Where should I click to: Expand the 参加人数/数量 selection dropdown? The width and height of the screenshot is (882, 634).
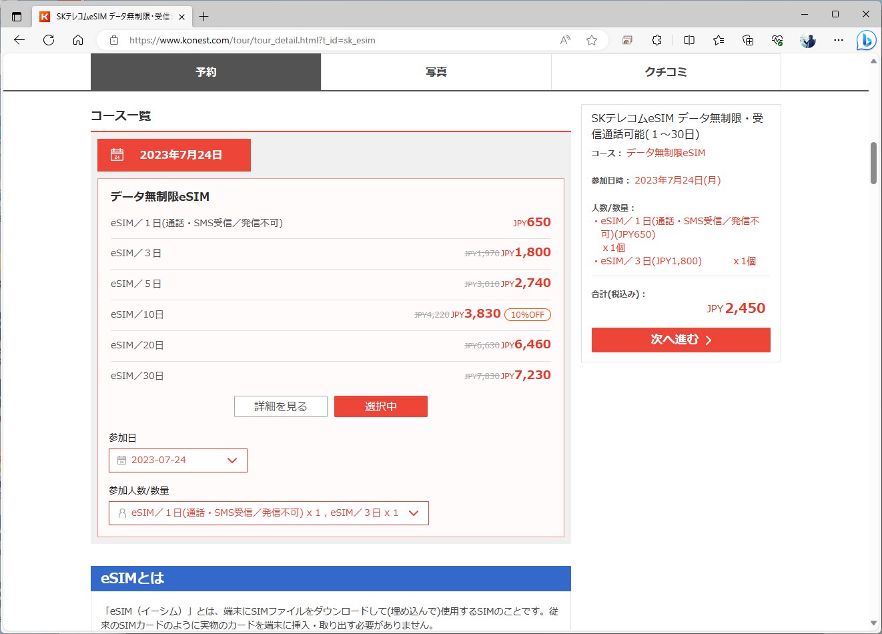pyautogui.click(x=414, y=513)
